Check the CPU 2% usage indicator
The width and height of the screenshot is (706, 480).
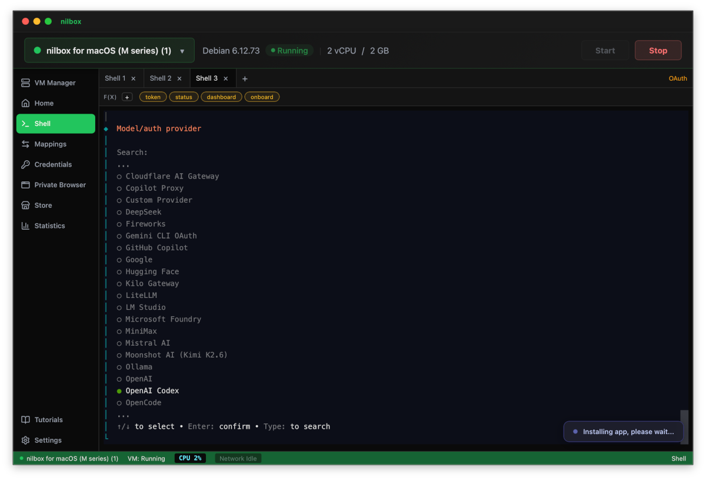[x=190, y=458]
